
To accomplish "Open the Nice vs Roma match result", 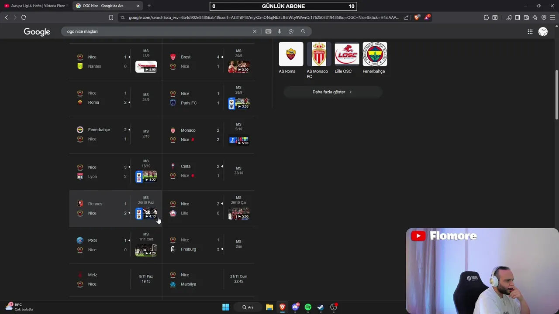I will click(115, 98).
